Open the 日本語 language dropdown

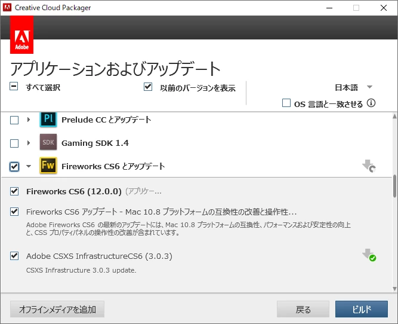[354, 87]
